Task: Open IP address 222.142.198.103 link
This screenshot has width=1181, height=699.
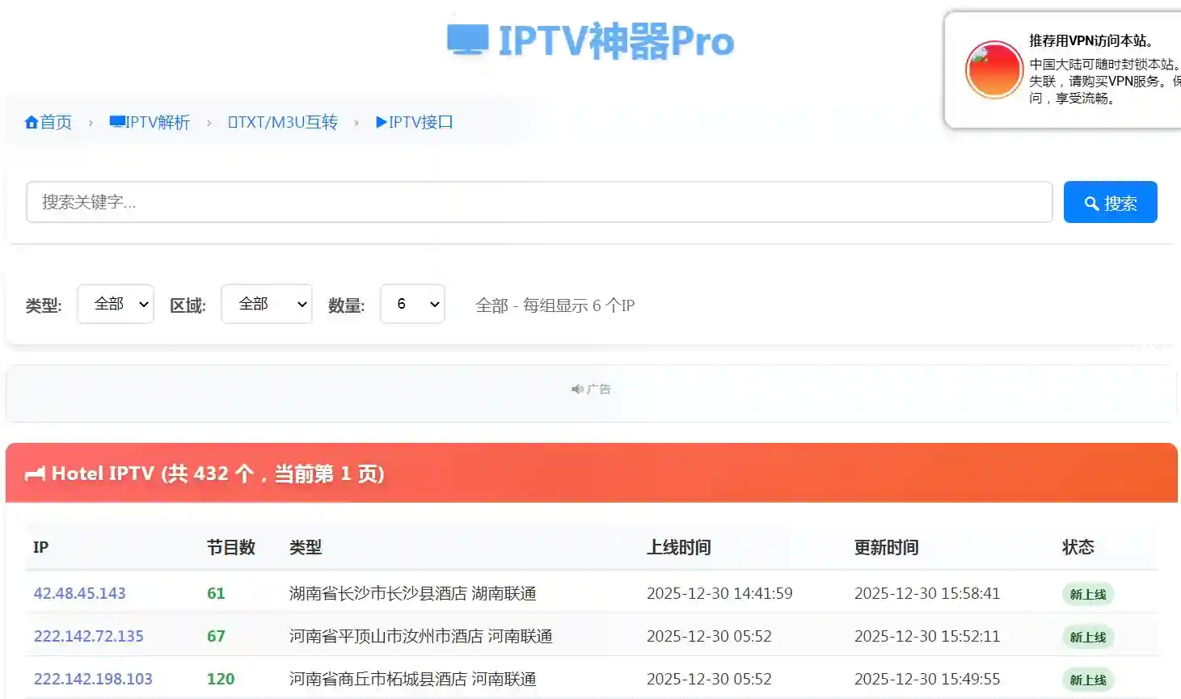Action: tap(93, 679)
